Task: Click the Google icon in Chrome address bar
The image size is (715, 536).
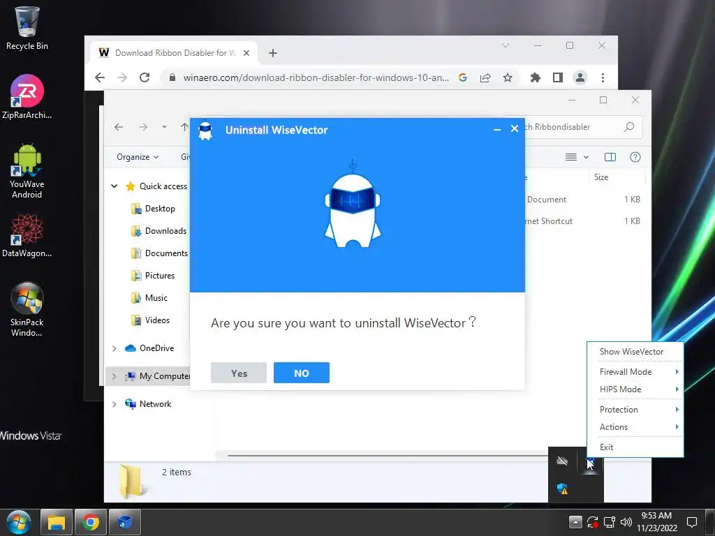Action: coord(463,77)
